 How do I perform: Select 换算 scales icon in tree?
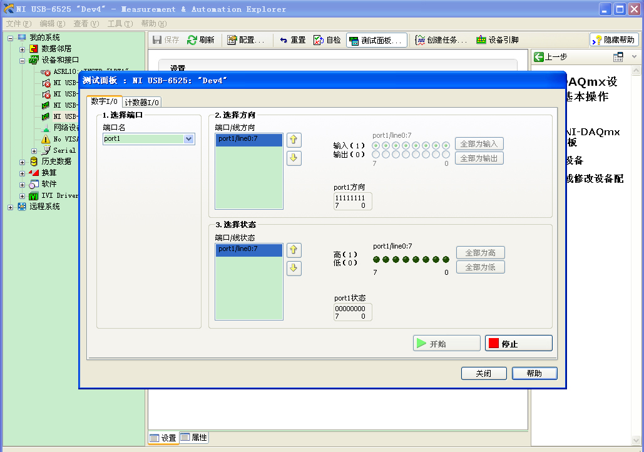tap(34, 173)
